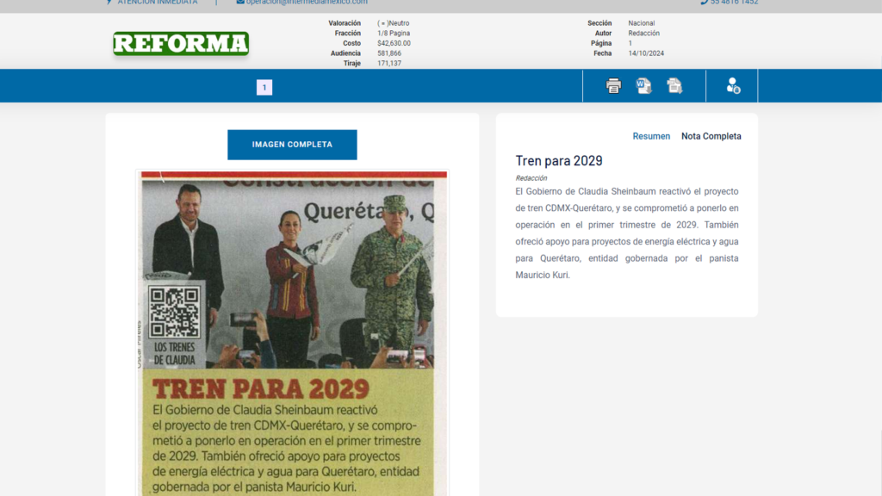Download the article as PDF file

tap(674, 85)
